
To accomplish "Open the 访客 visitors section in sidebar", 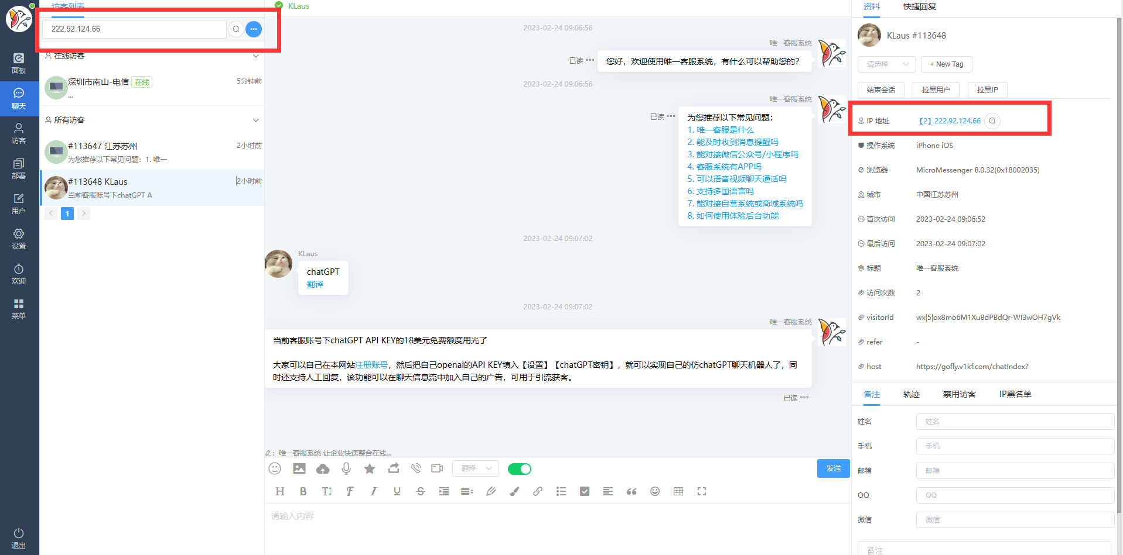I will (19, 133).
